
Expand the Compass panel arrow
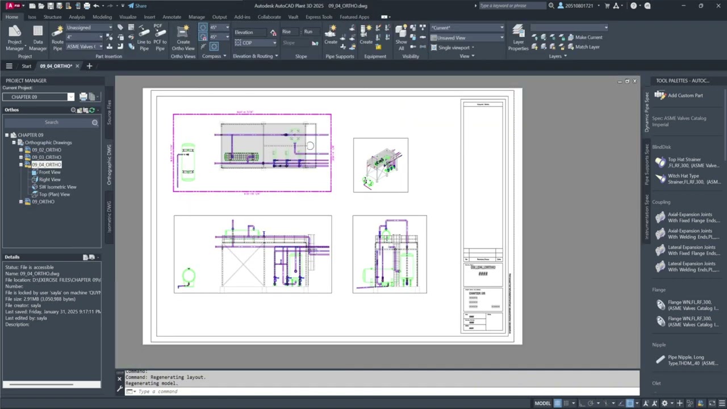[225, 56]
